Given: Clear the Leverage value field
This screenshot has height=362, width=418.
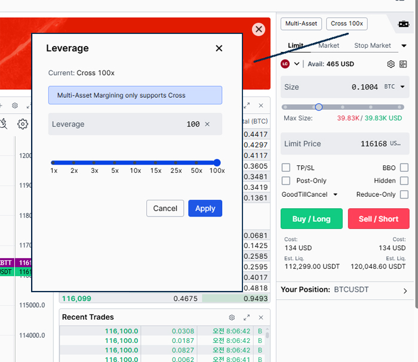Looking at the screenshot, I should [207, 124].
